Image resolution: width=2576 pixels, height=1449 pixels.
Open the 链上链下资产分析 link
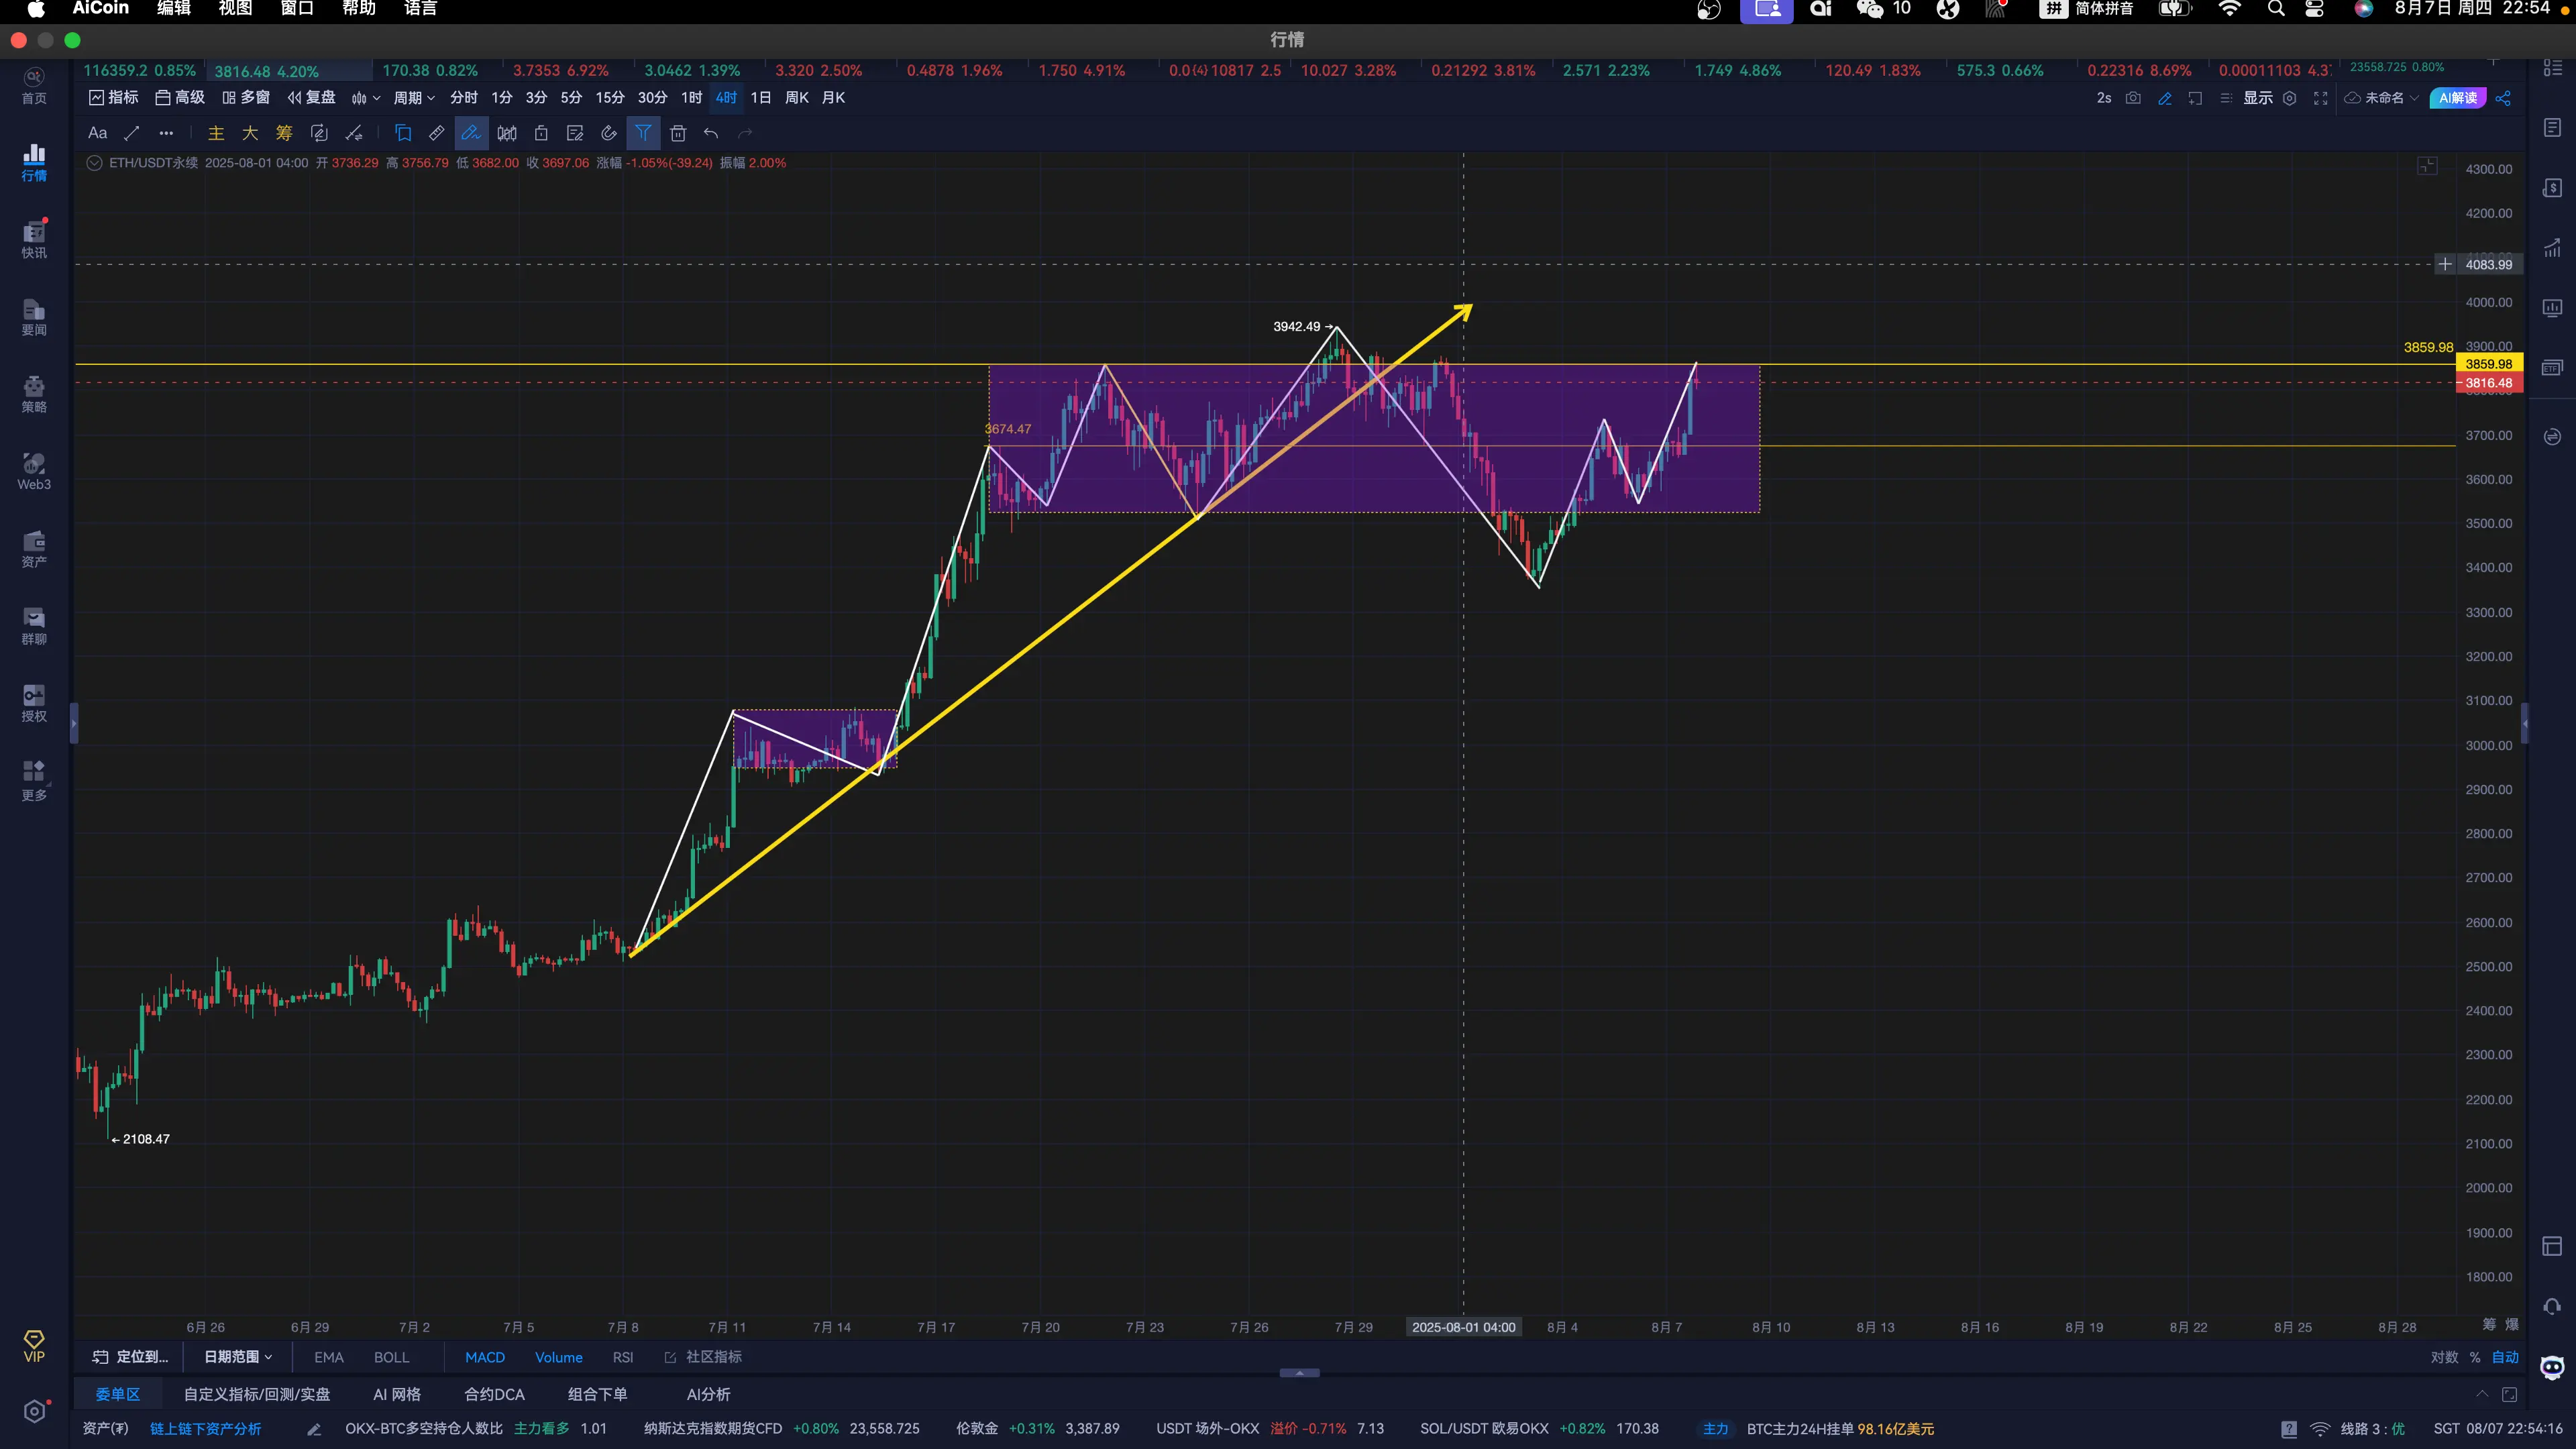pos(205,1429)
